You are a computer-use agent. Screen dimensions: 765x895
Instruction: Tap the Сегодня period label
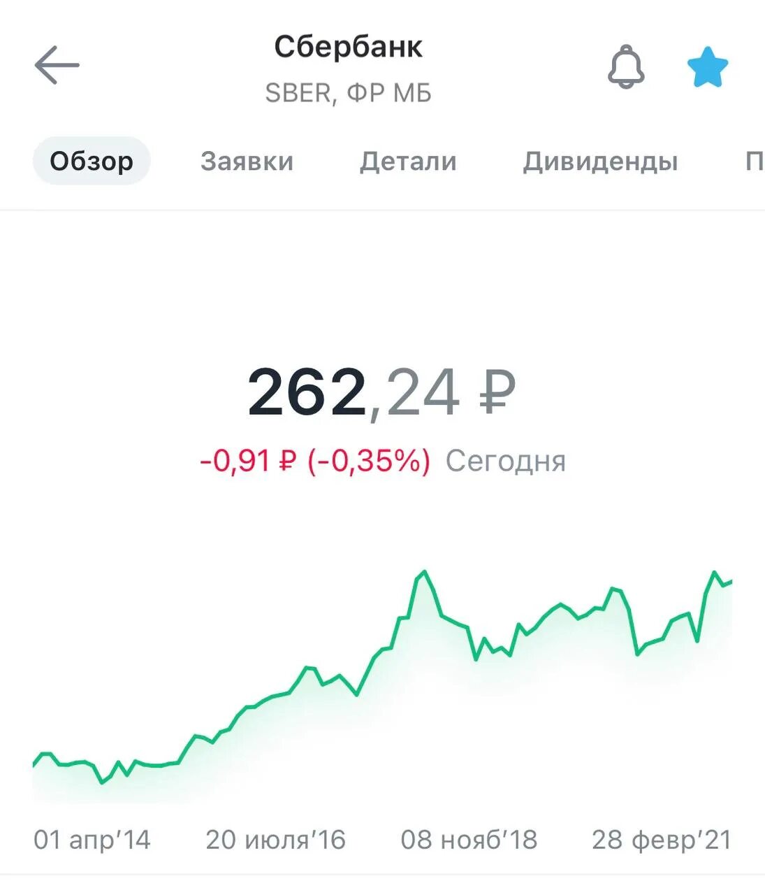click(505, 461)
